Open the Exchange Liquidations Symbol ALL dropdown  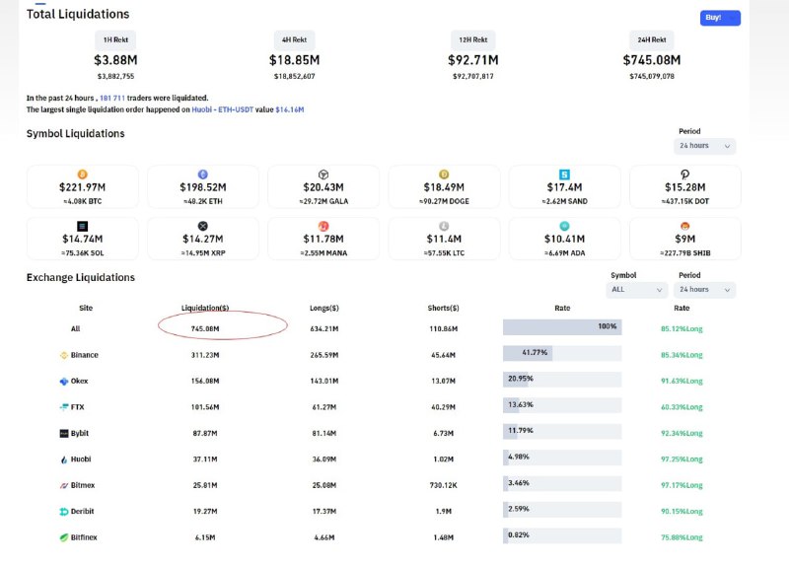[636, 290]
